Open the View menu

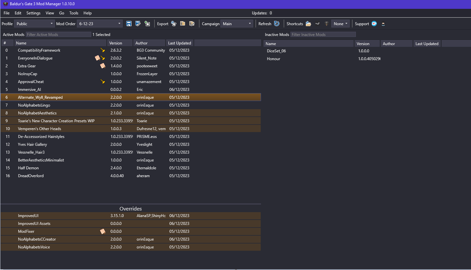point(50,13)
